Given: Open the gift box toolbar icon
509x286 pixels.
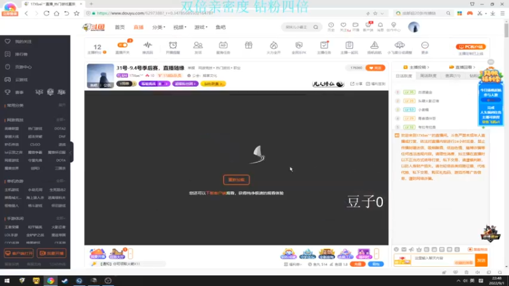Looking at the screenshot, I should pos(248,45).
